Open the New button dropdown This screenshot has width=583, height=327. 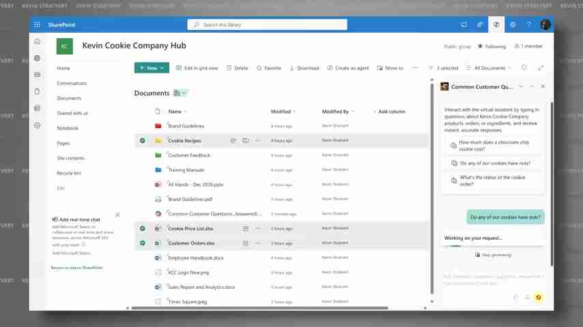pyautogui.click(x=162, y=68)
